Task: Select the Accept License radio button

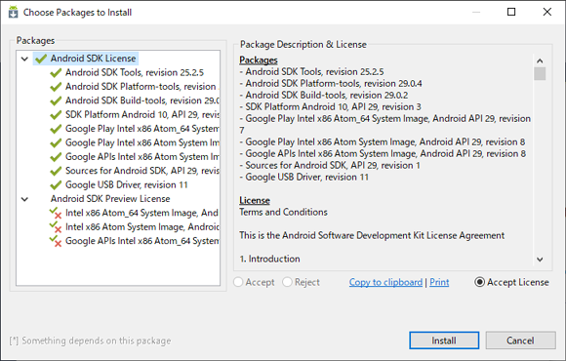Action: (479, 282)
